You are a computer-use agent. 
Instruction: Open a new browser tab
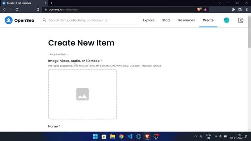click(52, 3)
